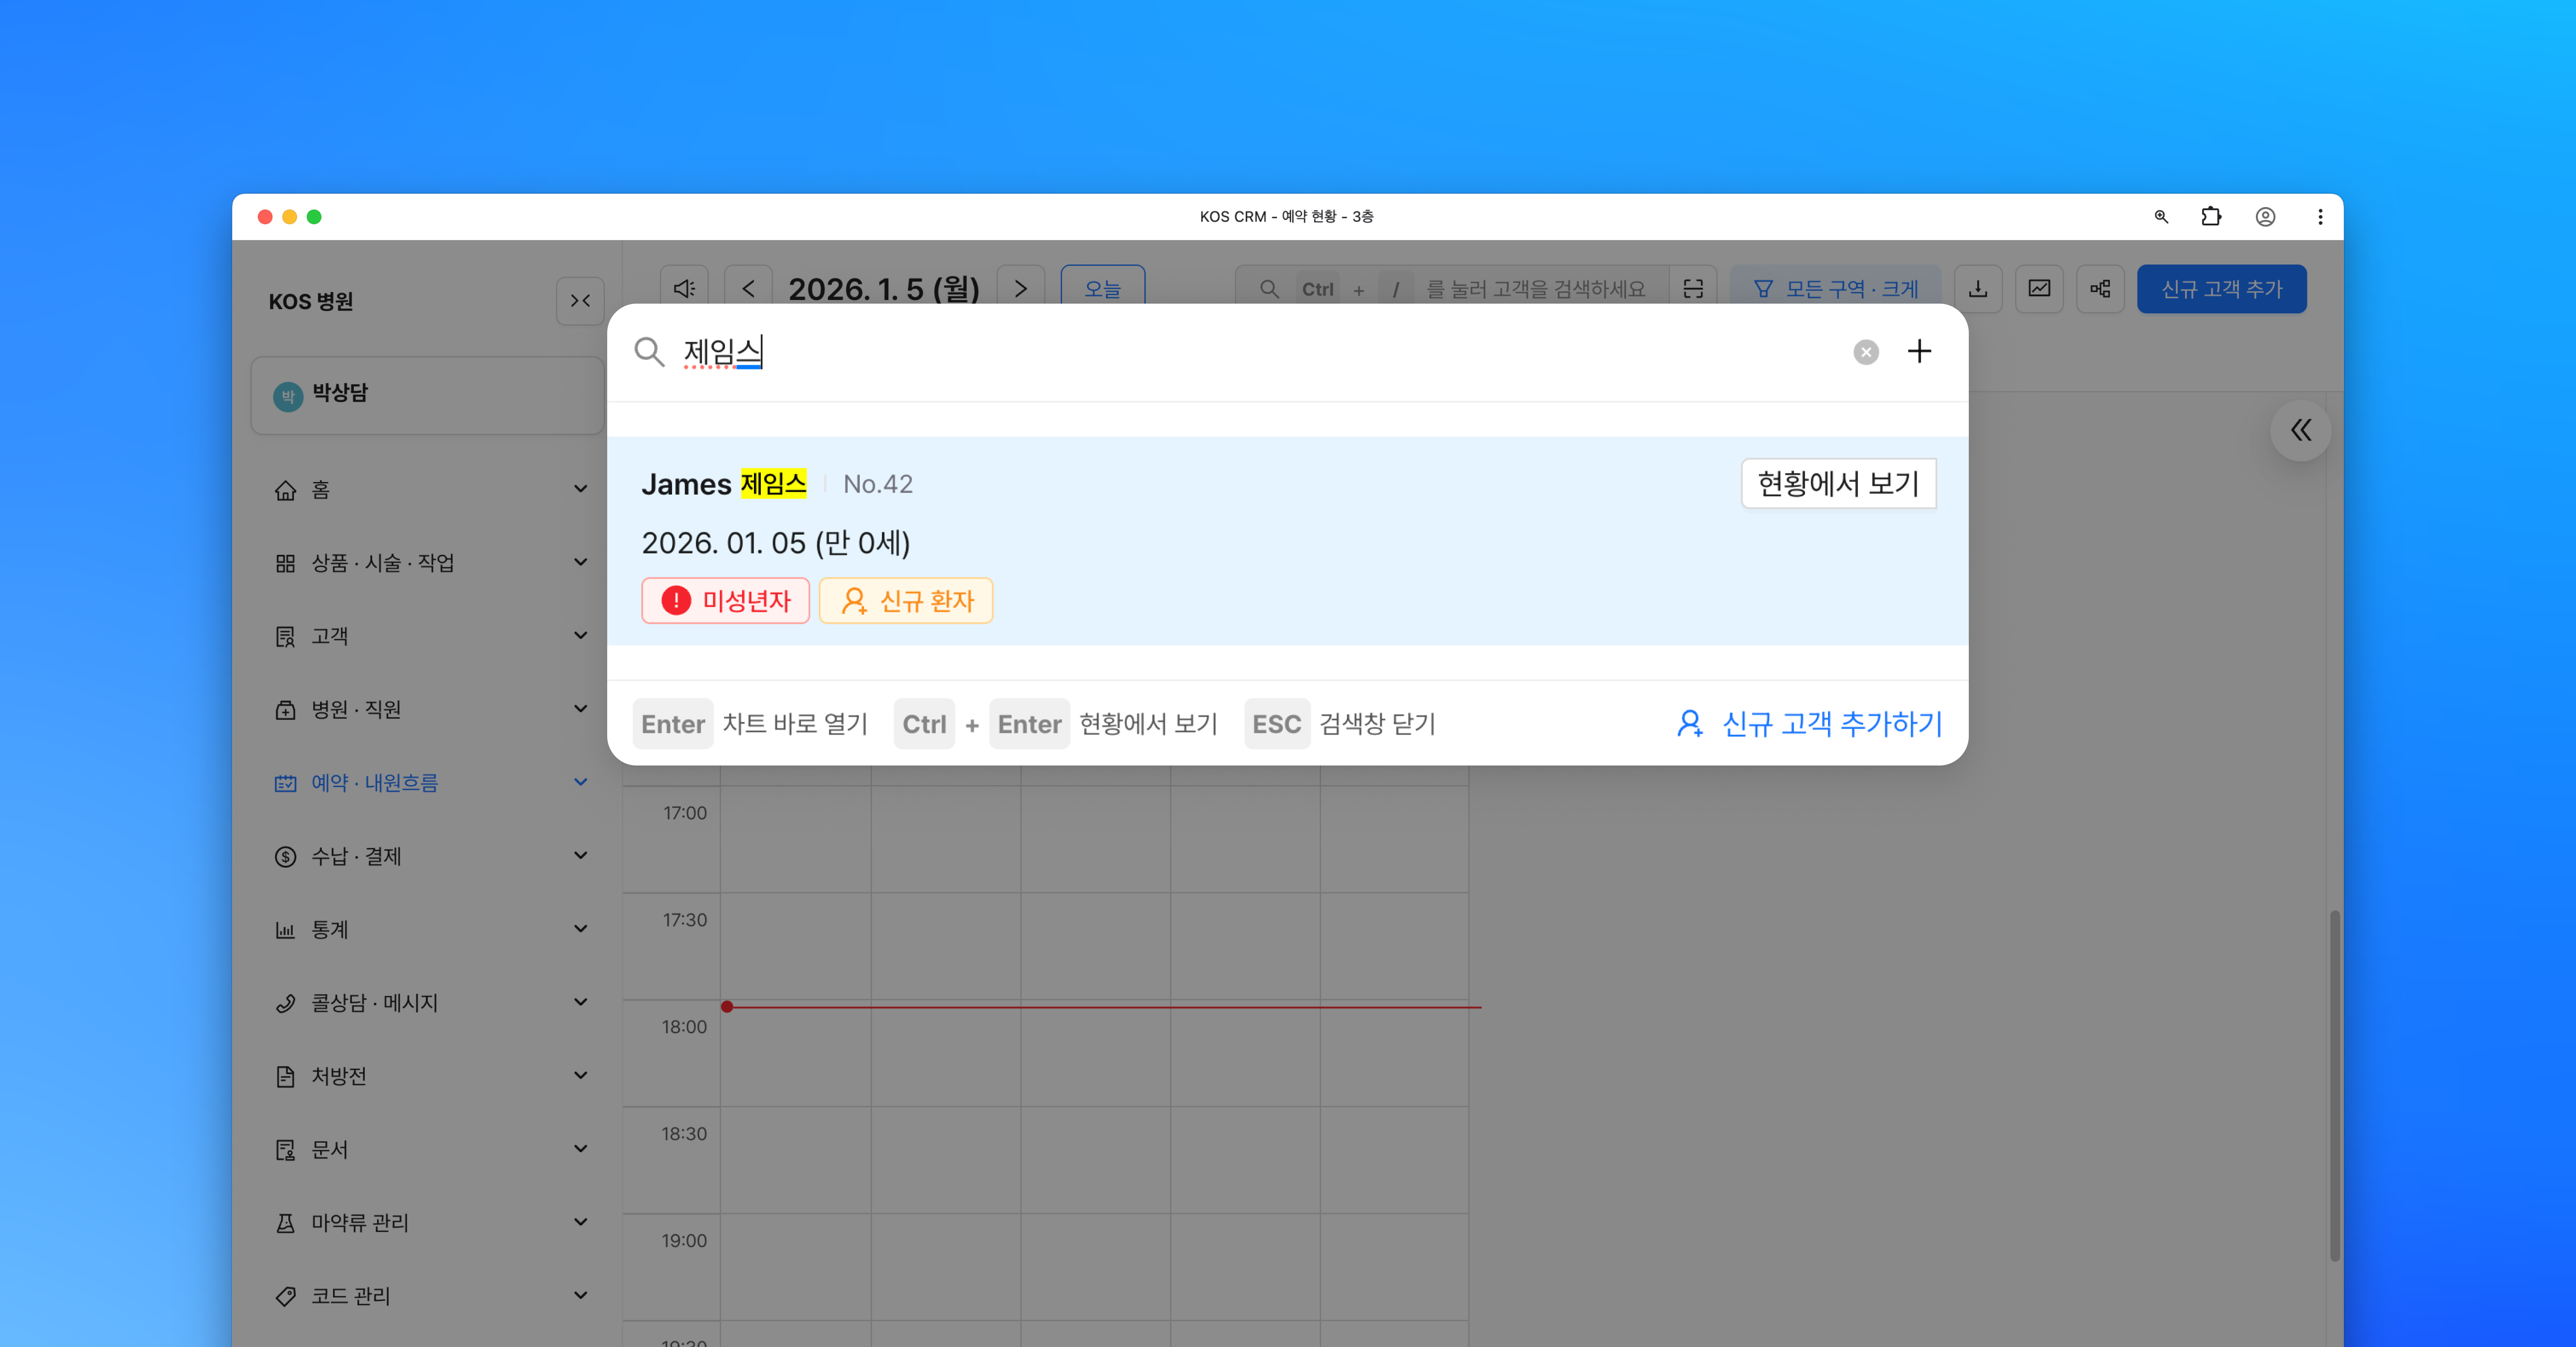The width and height of the screenshot is (2576, 1347).
Task: Open the 모든 구역 · 크게 filter dropdown
Action: point(1835,289)
